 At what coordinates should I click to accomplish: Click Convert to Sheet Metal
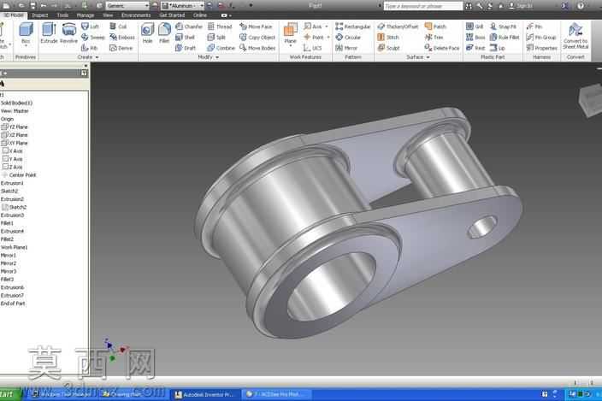coord(575,36)
